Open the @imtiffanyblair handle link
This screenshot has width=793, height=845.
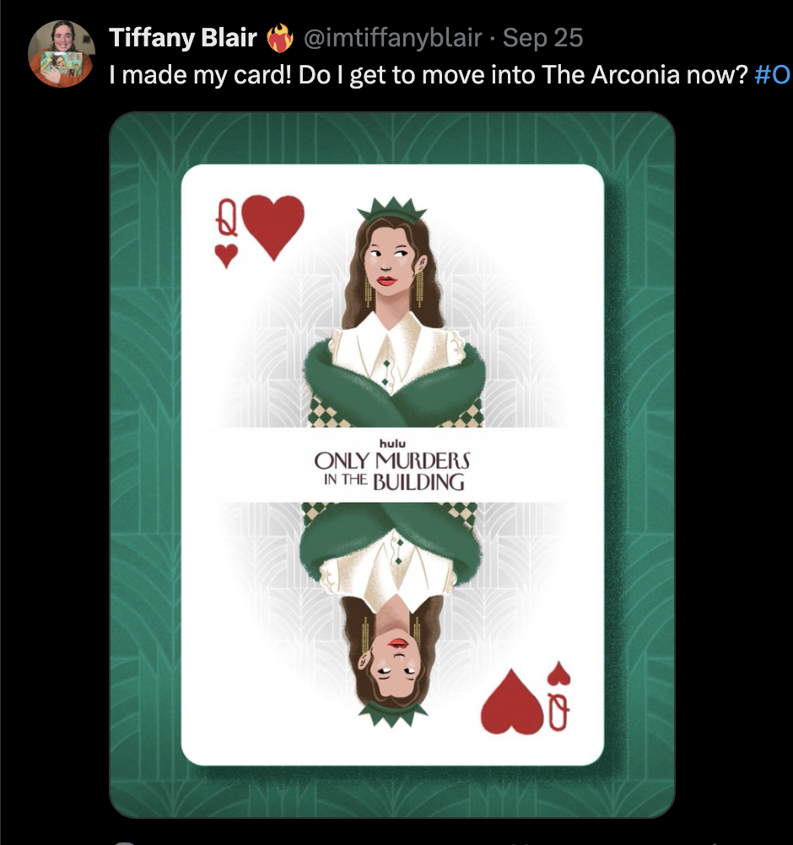[392, 38]
